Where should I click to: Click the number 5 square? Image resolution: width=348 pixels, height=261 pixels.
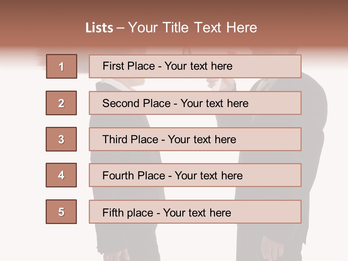tap(61, 212)
